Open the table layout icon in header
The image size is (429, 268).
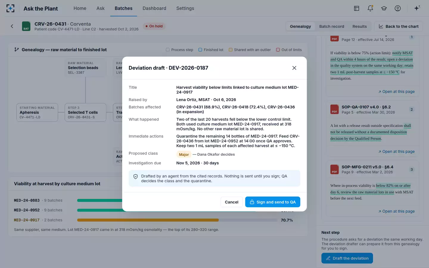356,8
